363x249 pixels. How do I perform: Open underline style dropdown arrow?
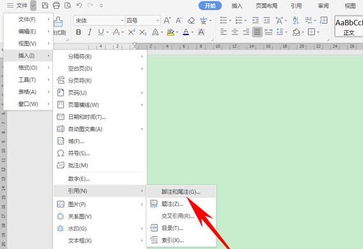(x=108, y=33)
